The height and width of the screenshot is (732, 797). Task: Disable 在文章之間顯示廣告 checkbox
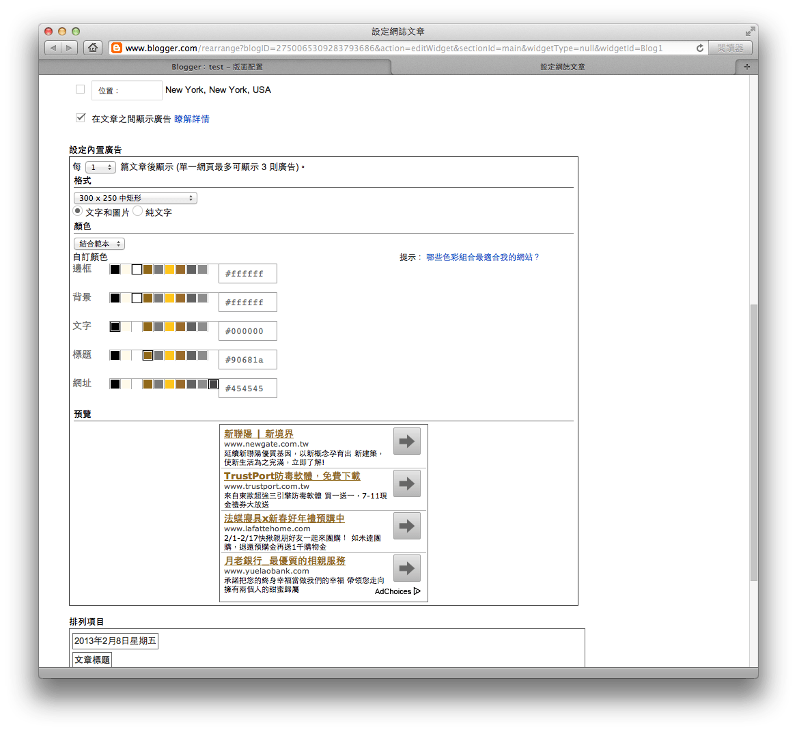pos(81,117)
